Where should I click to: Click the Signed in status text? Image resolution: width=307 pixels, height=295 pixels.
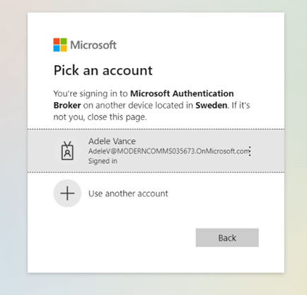(x=103, y=161)
